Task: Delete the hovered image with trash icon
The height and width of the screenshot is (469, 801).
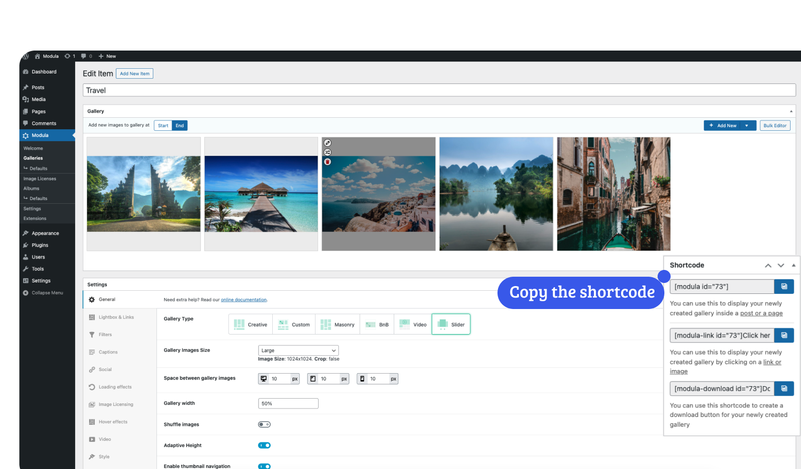Action: click(x=327, y=162)
